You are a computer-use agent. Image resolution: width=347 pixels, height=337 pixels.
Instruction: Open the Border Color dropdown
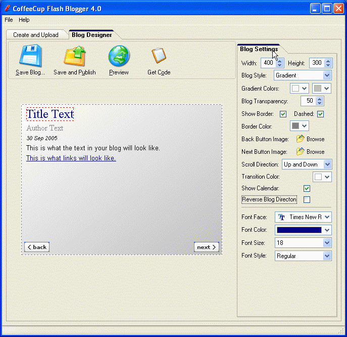tap(304, 126)
